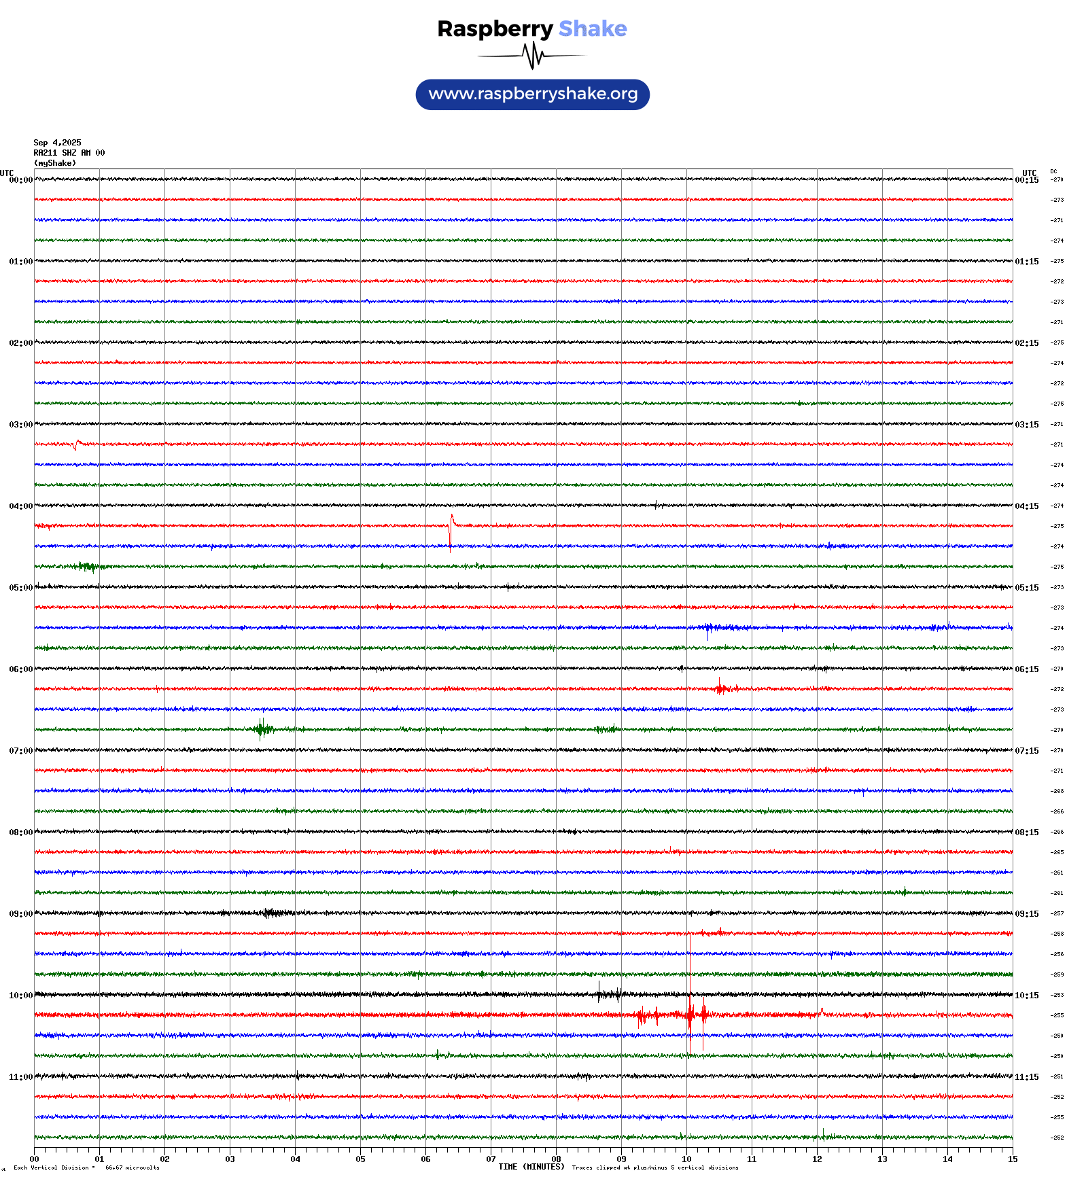
Task: Select the Sep 4, 2025 date label
Action: (57, 143)
